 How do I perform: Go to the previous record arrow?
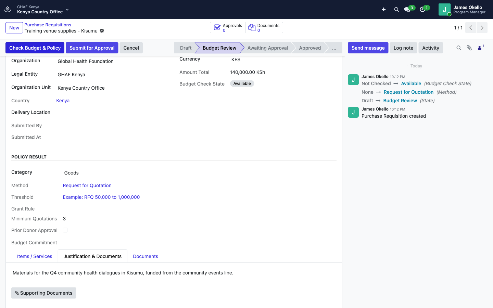(x=471, y=28)
